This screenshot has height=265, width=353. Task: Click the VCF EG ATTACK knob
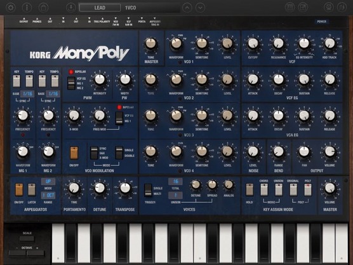pyautogui.click(x=253, y=79)
